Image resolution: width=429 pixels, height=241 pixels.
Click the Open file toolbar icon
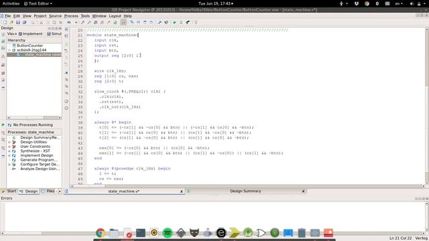[x=11, y=22]
